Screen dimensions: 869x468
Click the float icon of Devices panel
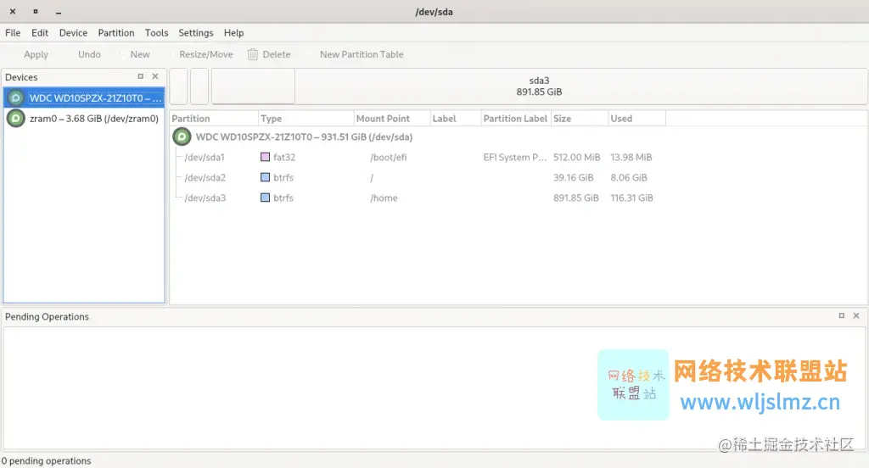(140, 76)
